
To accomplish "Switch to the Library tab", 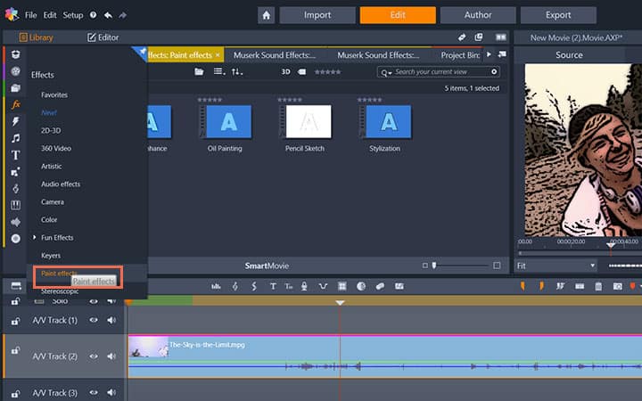I will coord(37,37).
